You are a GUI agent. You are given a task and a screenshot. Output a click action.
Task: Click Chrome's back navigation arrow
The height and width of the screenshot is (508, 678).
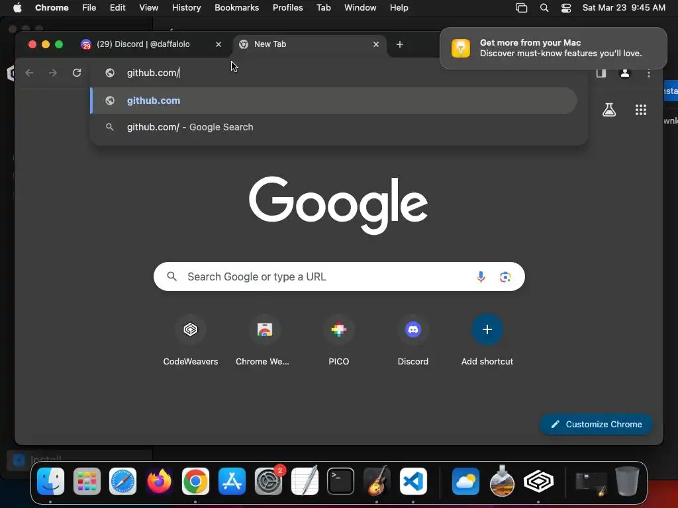tap(29, 73)
